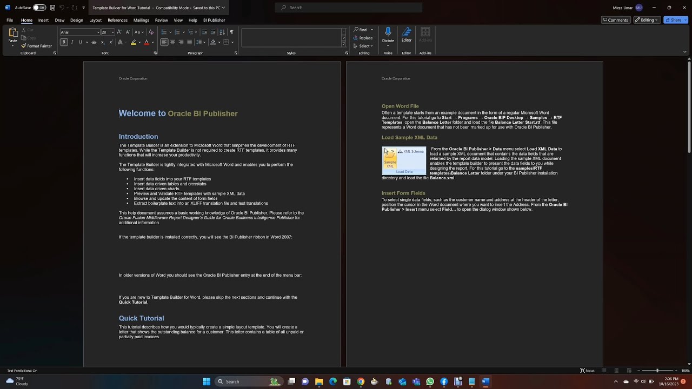This screenshot has height=389, width=692.
Task: Click the Sort icon
Action: [222, 32]
